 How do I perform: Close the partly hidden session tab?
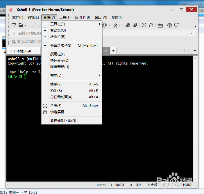106,51
